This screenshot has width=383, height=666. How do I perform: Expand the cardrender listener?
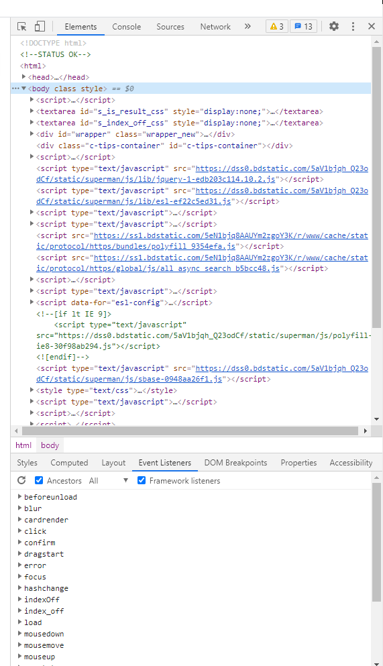click(x=19, y=520)
